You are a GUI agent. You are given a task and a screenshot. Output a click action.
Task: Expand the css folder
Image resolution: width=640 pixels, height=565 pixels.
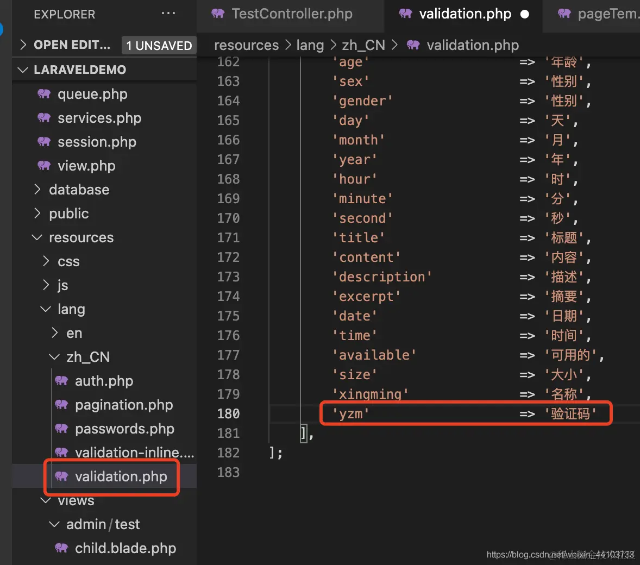tap(46, 261)
